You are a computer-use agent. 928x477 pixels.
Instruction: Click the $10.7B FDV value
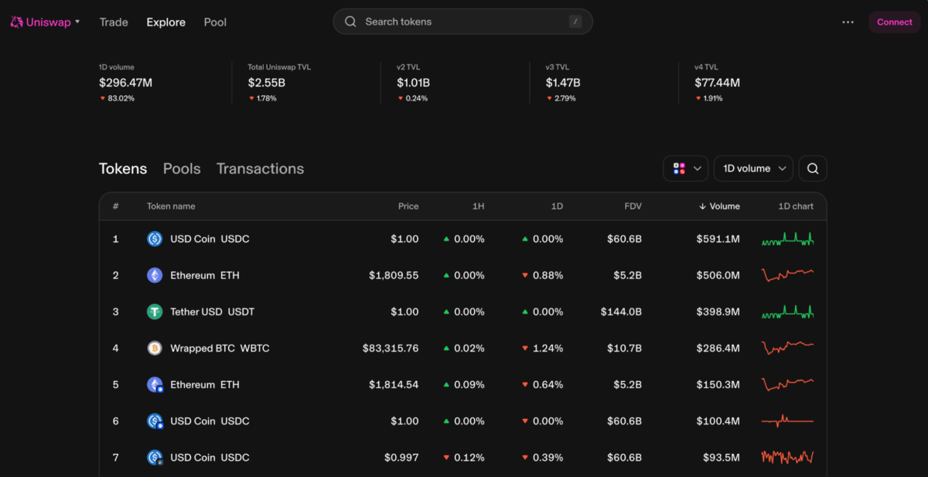click(625, 348)
